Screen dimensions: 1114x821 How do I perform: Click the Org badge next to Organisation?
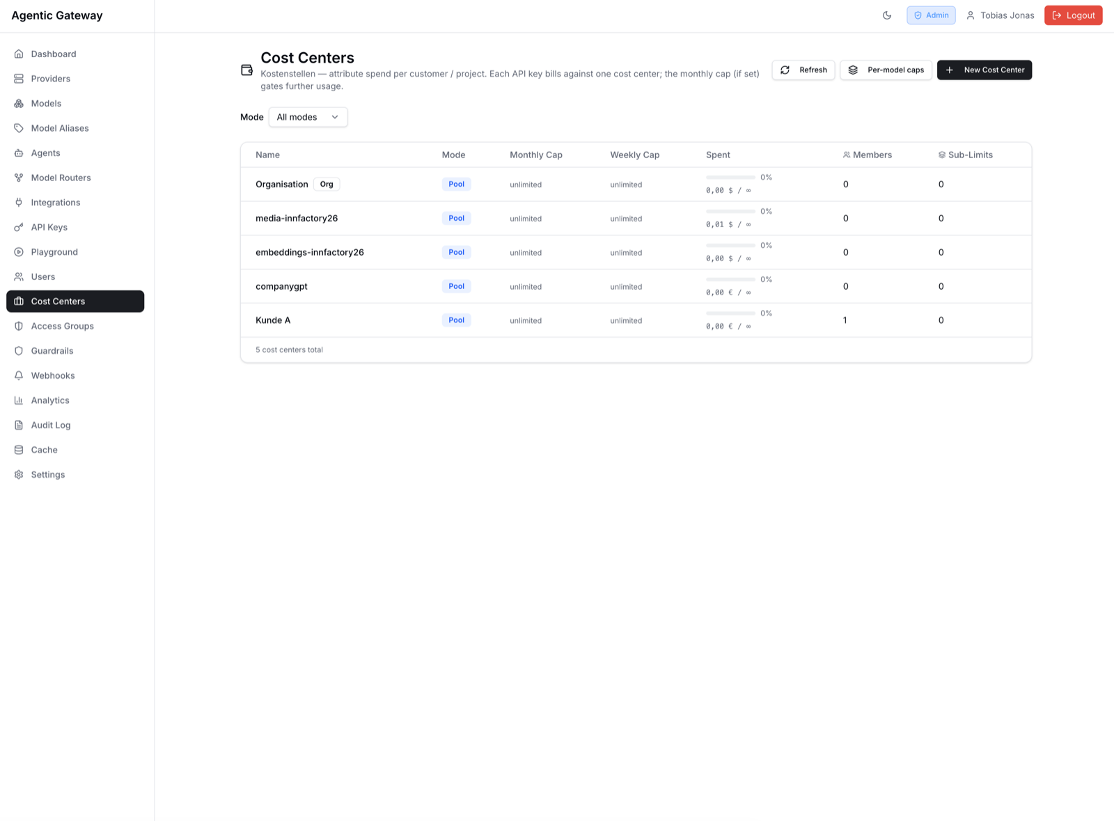click(x=327, y=185)
